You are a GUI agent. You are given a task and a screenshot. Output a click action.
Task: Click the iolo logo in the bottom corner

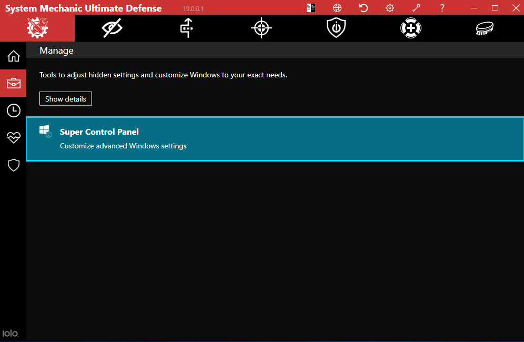coord(10,333)
